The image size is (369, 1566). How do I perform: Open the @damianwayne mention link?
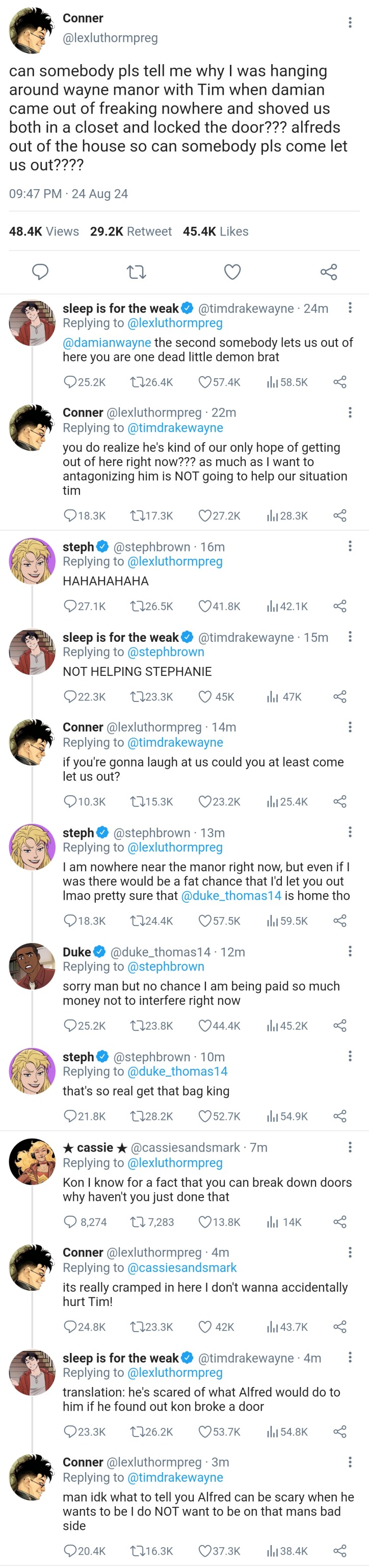pos(107,343)
